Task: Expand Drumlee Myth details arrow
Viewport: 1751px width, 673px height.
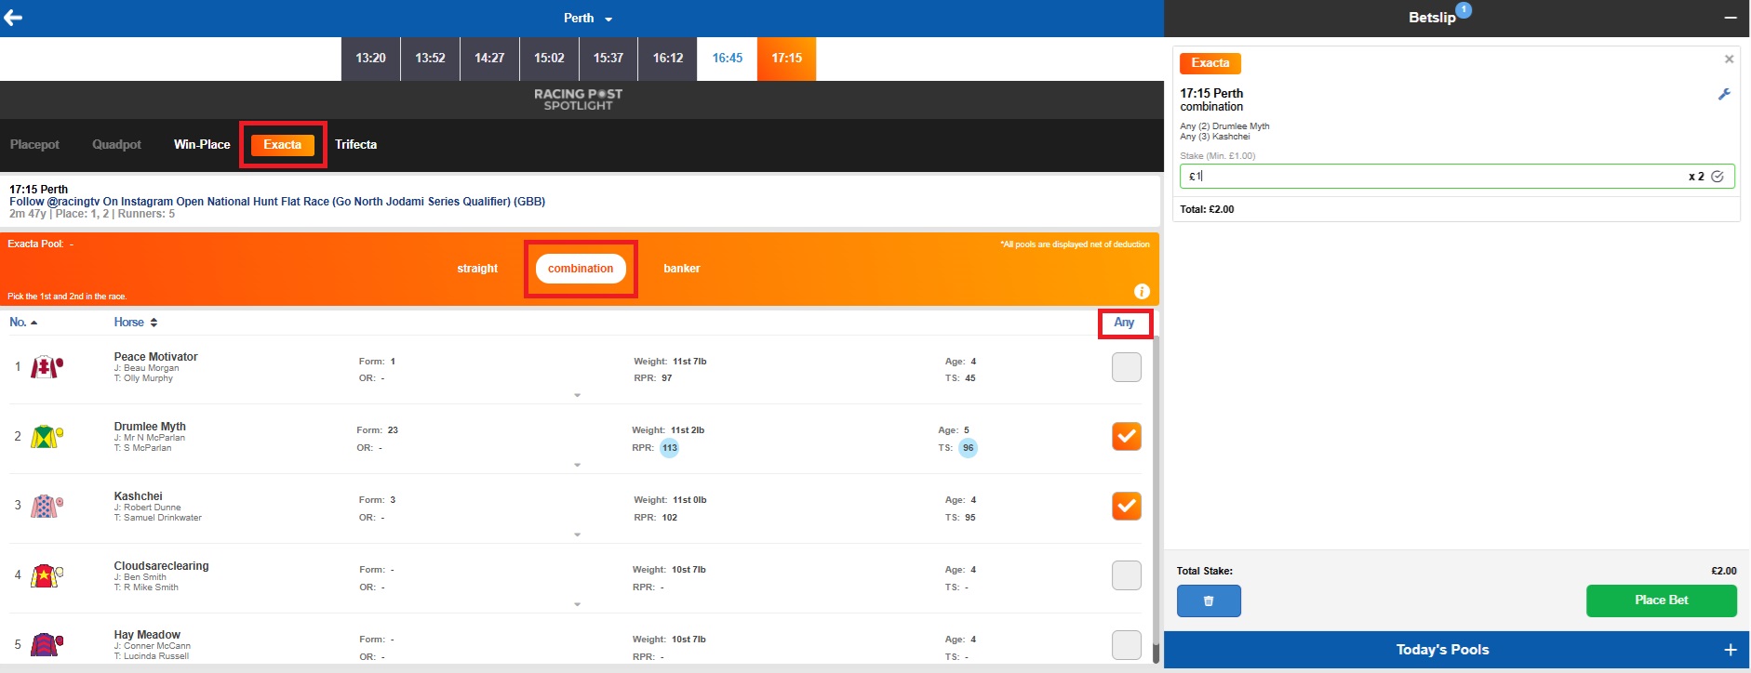Action: point(577,466)
